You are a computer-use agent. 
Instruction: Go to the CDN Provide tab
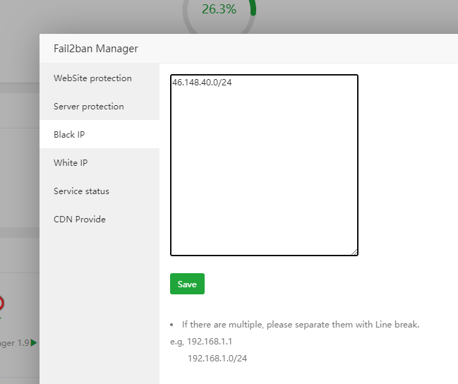pos(100,220)
